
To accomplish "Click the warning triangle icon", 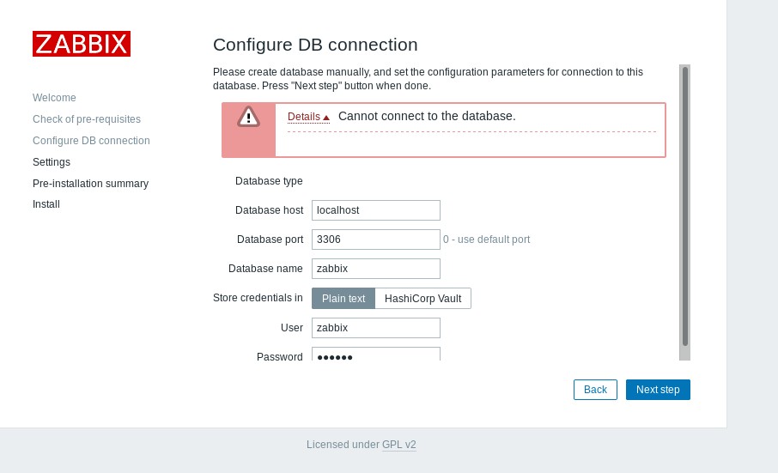I will (x=248, y=117).
